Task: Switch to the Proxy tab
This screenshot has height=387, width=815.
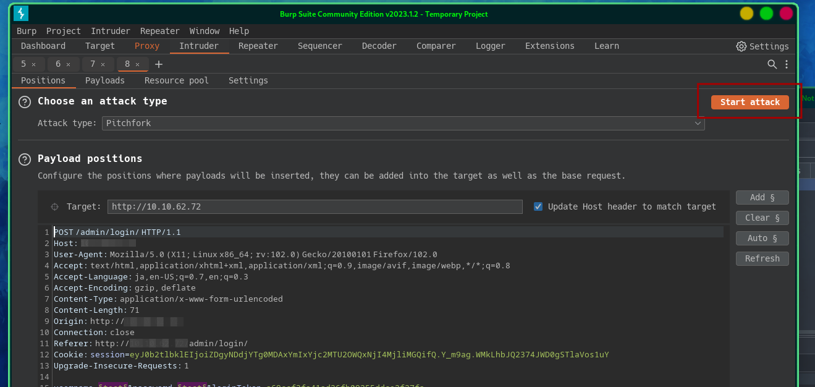Action: point(147,46)
